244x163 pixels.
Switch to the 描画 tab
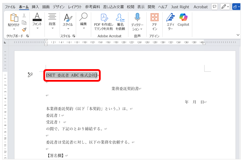(x=46, y=7)
